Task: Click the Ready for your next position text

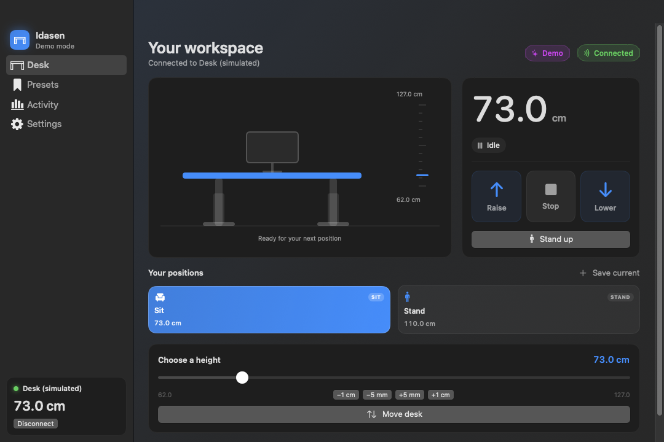Action: (x=299, y=239)
